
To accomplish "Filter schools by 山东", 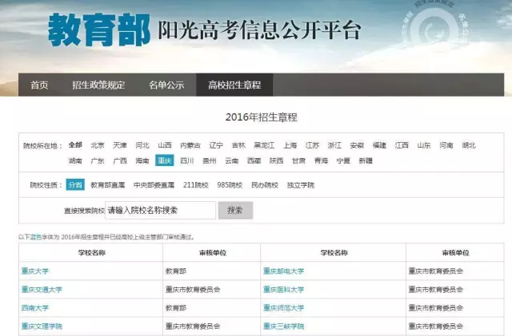I will [424, 145].
